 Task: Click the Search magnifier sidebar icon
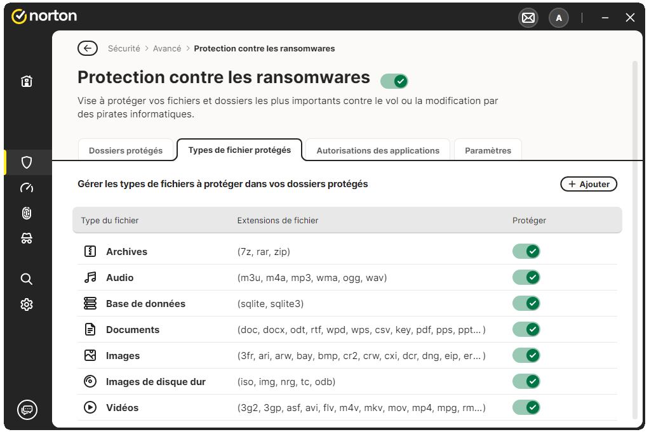pos(27,279)
